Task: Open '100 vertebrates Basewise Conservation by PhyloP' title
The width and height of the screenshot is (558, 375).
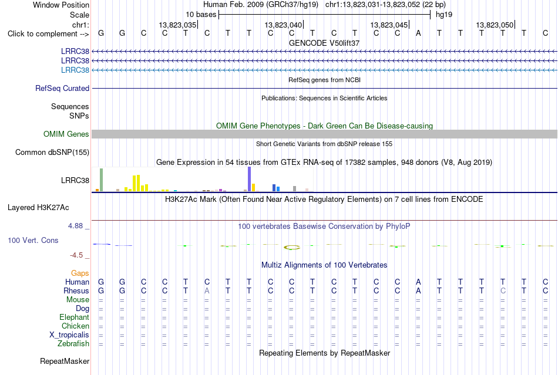Action: [324, 226]
